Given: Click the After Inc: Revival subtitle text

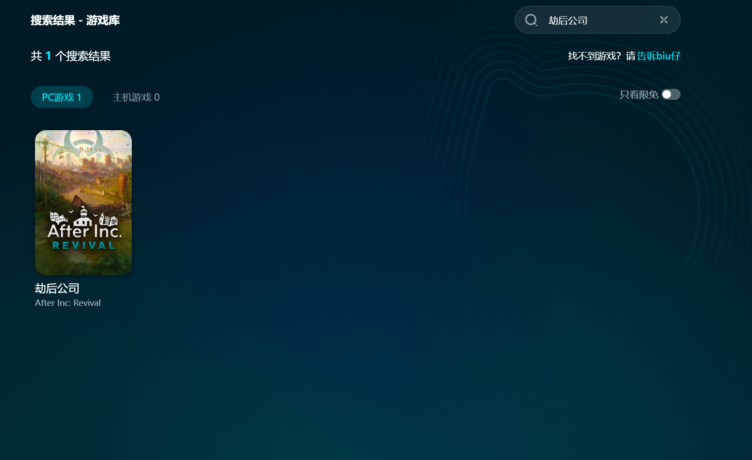Looking at the screenshot, I should point(68,303).
